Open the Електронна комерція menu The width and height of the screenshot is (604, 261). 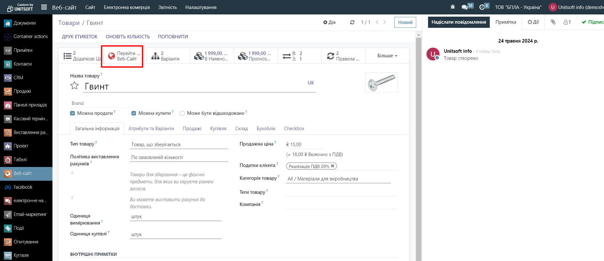(127, 7)
